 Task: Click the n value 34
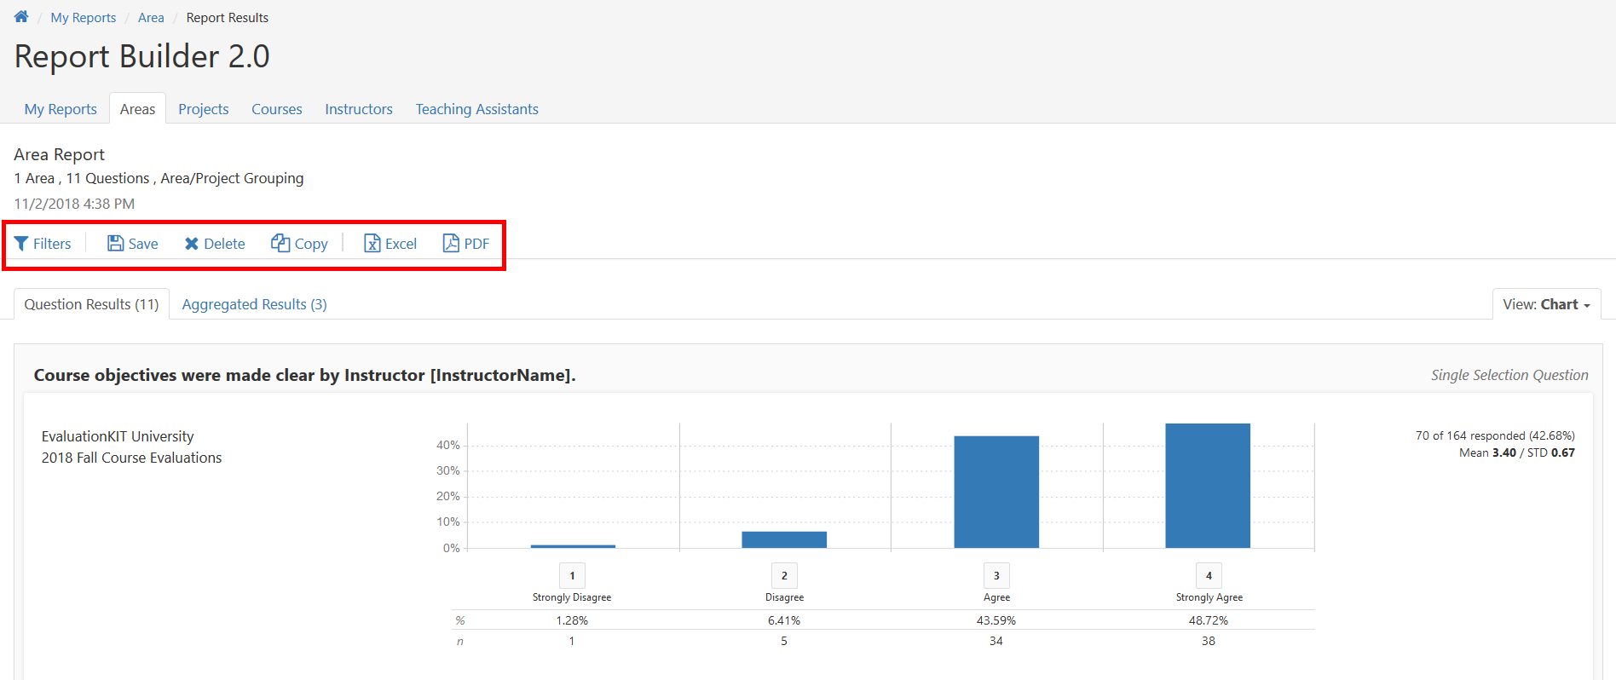point(996,641)
